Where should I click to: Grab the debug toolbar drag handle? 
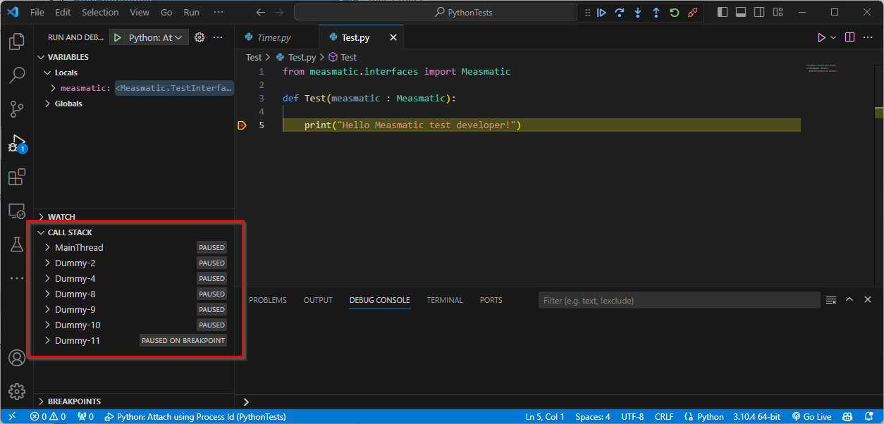tap(587, 13)
